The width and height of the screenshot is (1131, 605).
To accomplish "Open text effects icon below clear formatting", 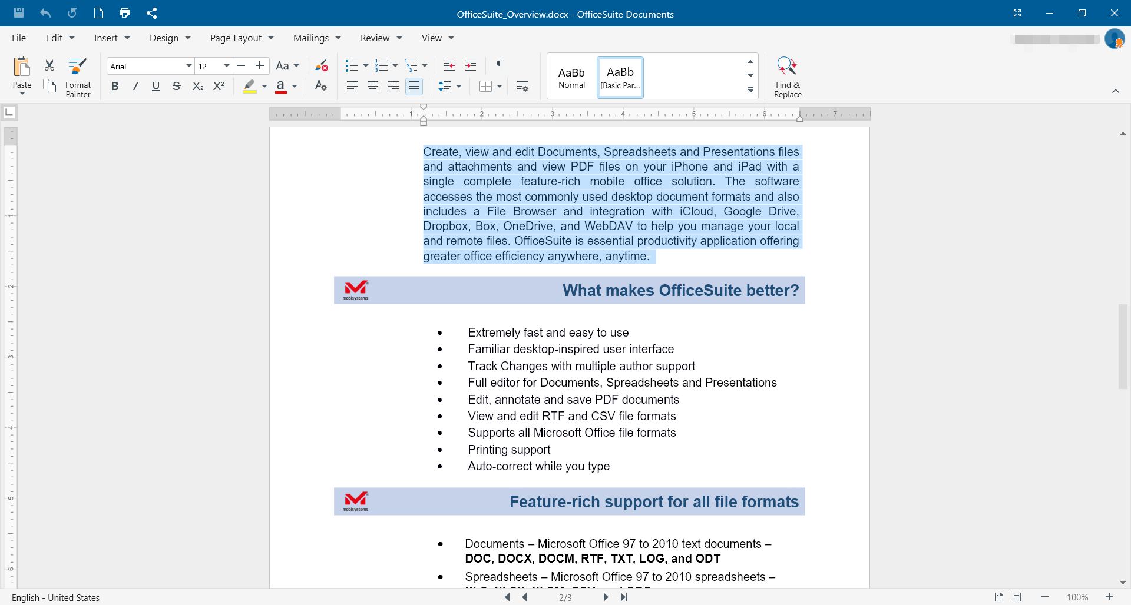I will pyautogui.click(x=321, y=86).
